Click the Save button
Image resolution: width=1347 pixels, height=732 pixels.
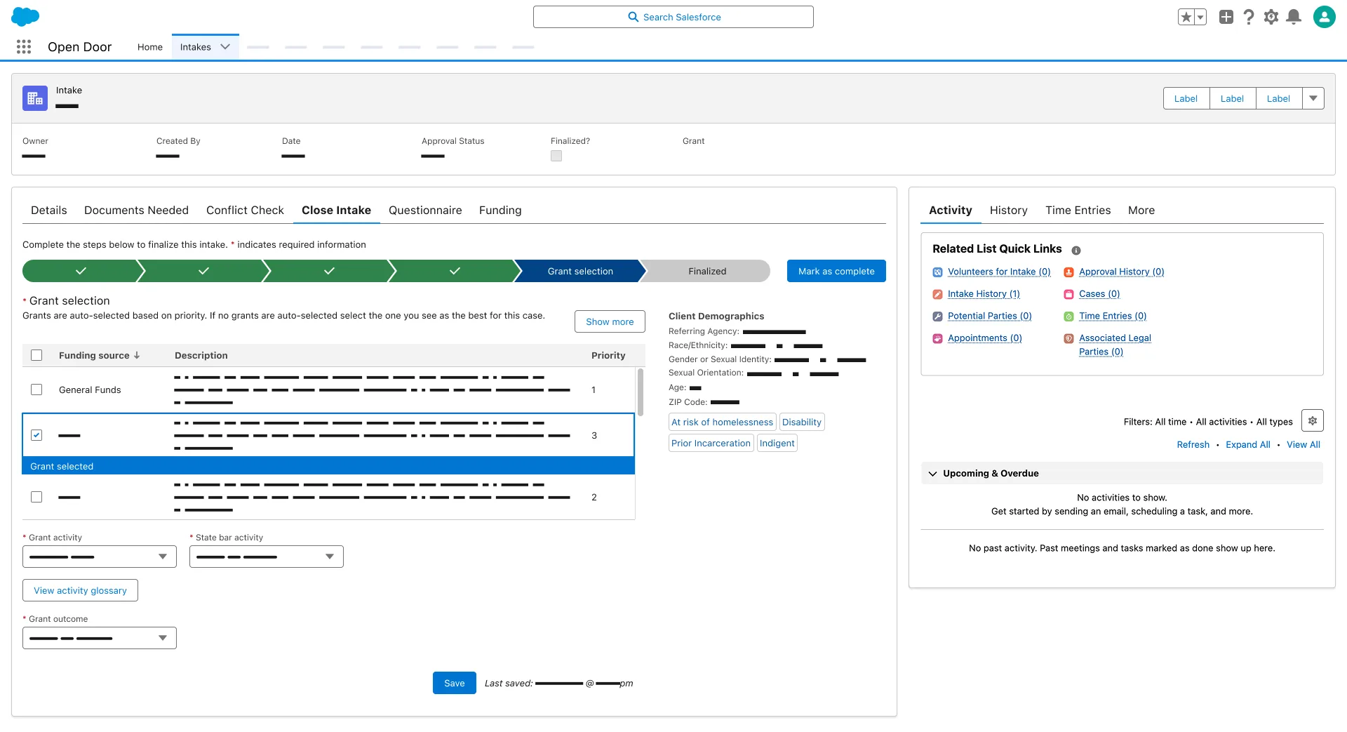[455, 683]
